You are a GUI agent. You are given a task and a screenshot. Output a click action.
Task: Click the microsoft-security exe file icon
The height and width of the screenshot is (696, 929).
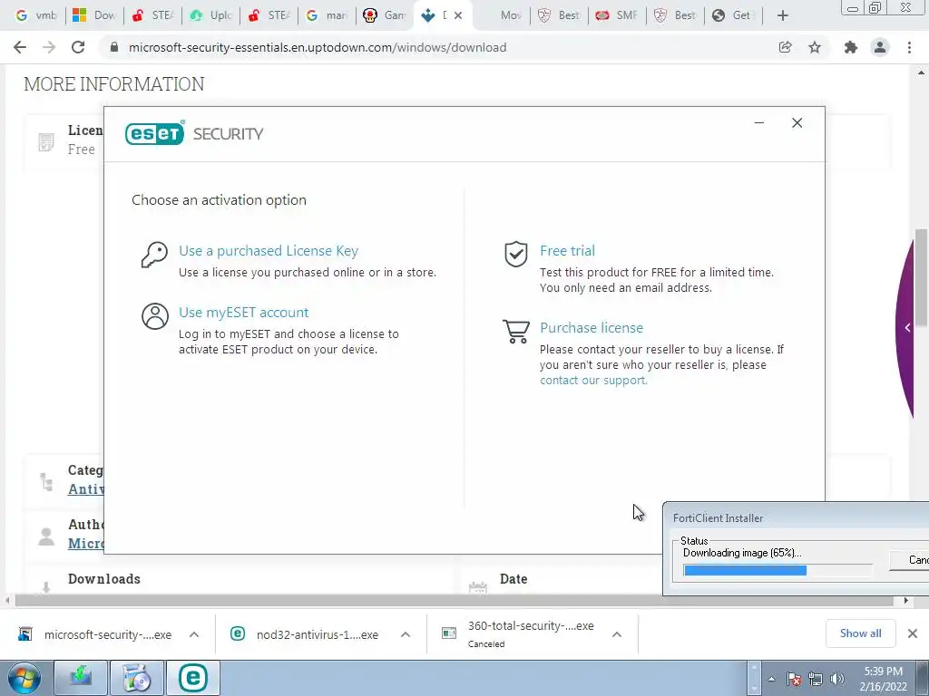coord(24,633)
